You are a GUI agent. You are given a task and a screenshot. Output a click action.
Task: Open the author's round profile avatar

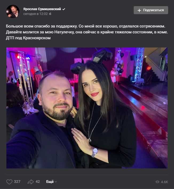coord(13,11)
